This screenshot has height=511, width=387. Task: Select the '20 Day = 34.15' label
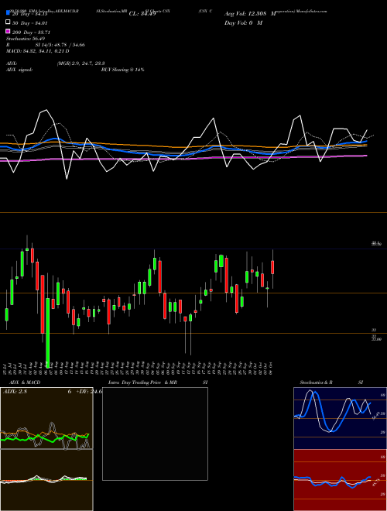coord(30,14)
